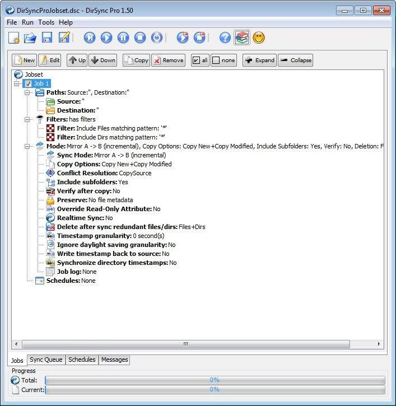
Task: Collapse the Mode tree node
Action: [27, 146]
